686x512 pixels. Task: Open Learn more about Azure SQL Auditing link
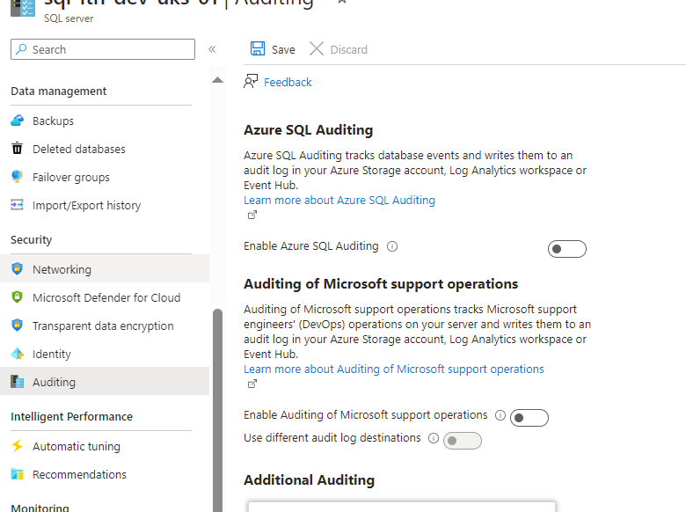pyautogui.click(x=339, y=200)
